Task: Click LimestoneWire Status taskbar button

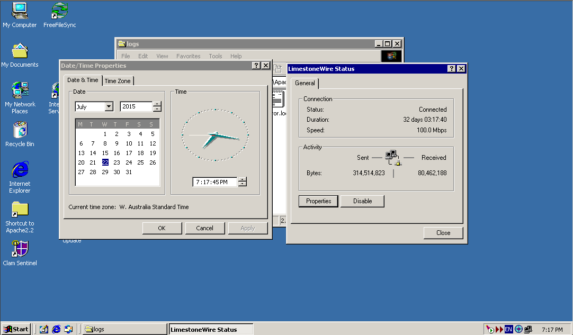Action: (211, 329)
